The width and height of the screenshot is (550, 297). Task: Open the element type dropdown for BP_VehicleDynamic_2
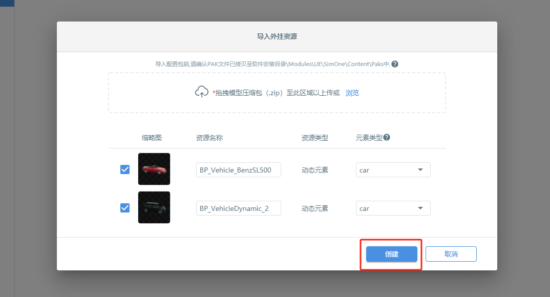click(393, 208)
